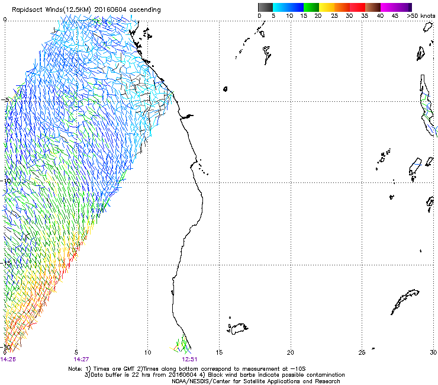Click the dark purple 45-50 knots colorbar segment
The height and width of the screenshot is (385, 438).
[404, 7]
